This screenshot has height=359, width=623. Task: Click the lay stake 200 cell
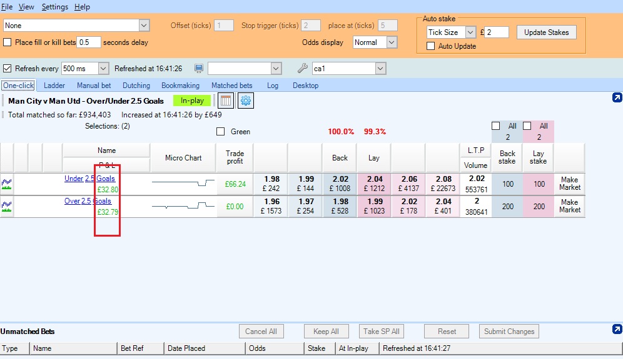tap(539, 207)
